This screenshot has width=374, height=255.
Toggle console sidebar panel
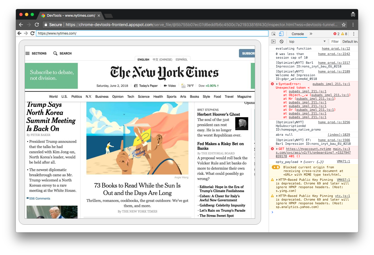[x=273, y=41]
